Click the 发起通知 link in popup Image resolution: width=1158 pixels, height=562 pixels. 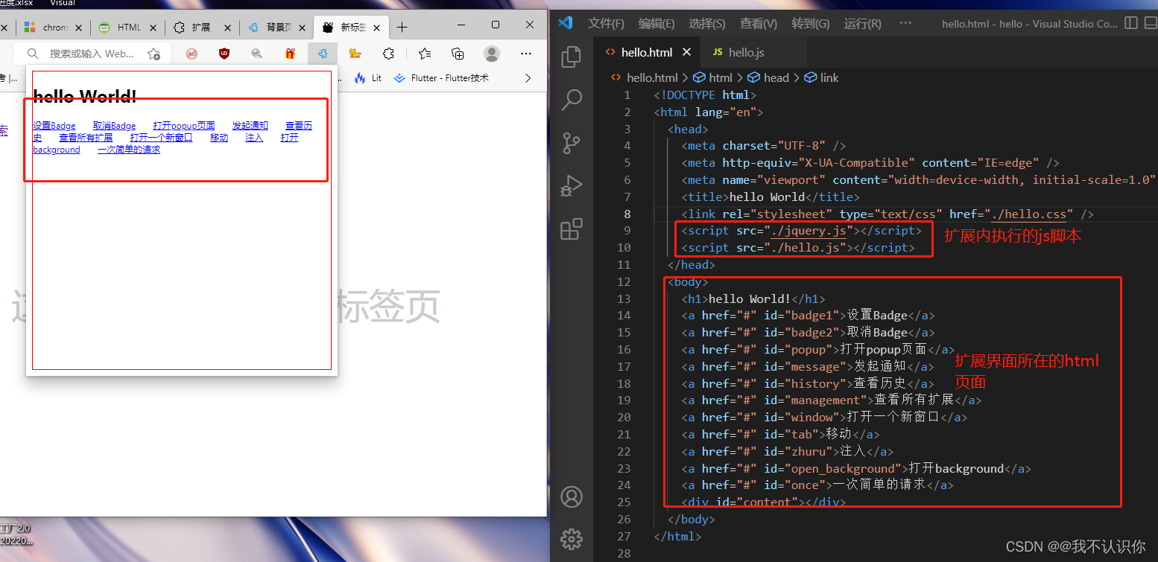pyautogui.click(x=250, y=126)
